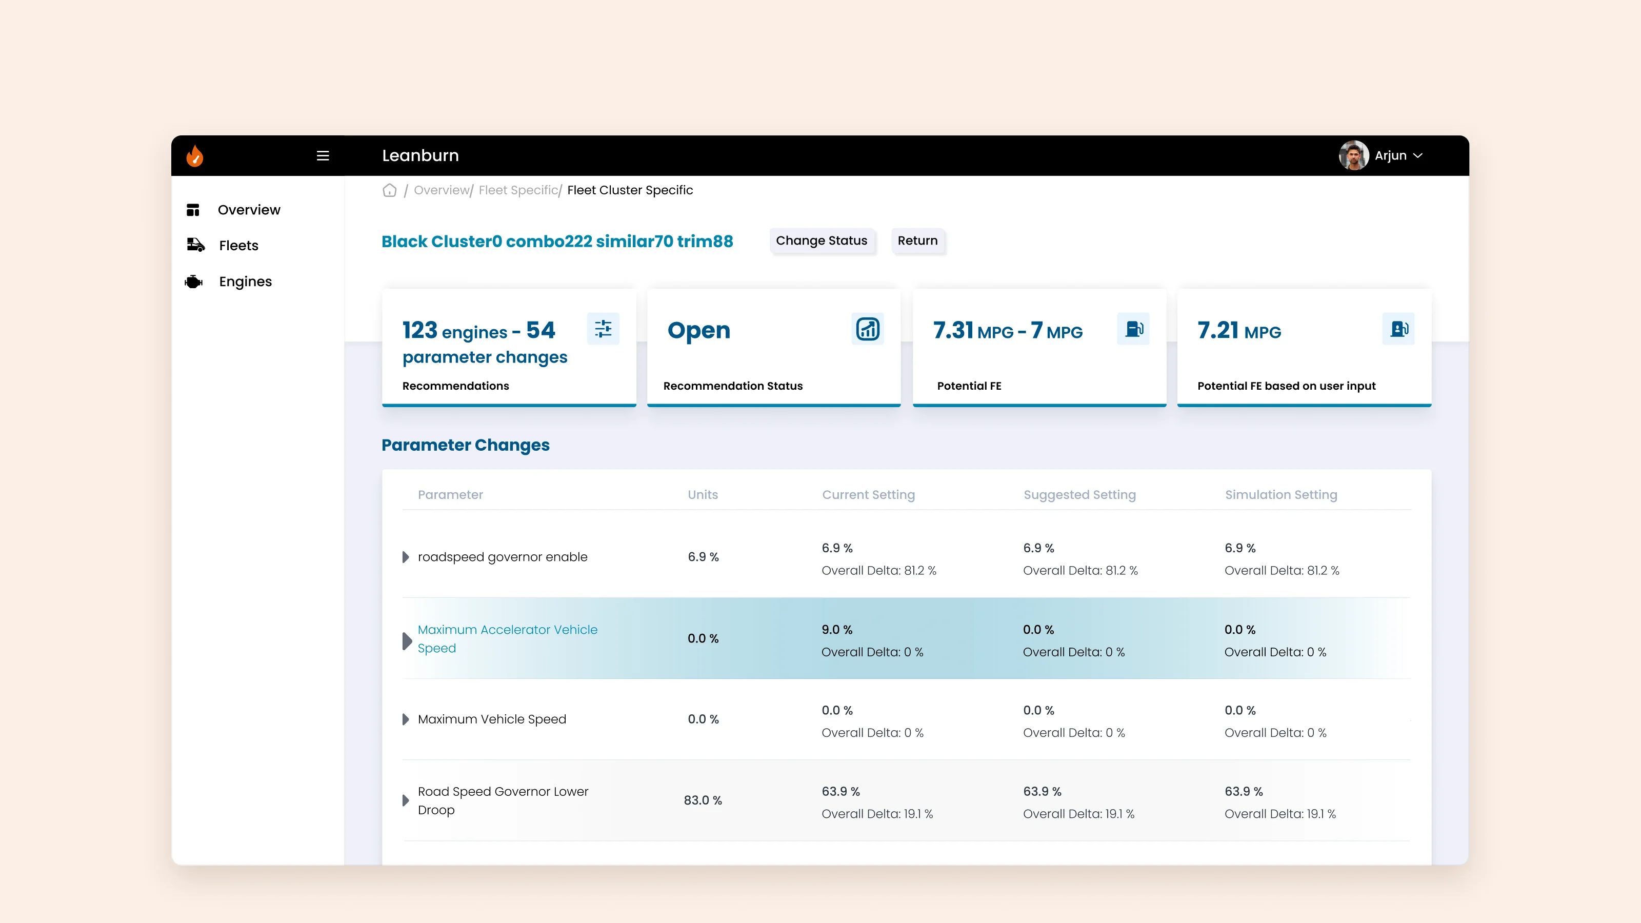This screenshot has height=923, width=1641.
Task: Expand the Maximum Vehicle Speed row
Action: [406, 719]
